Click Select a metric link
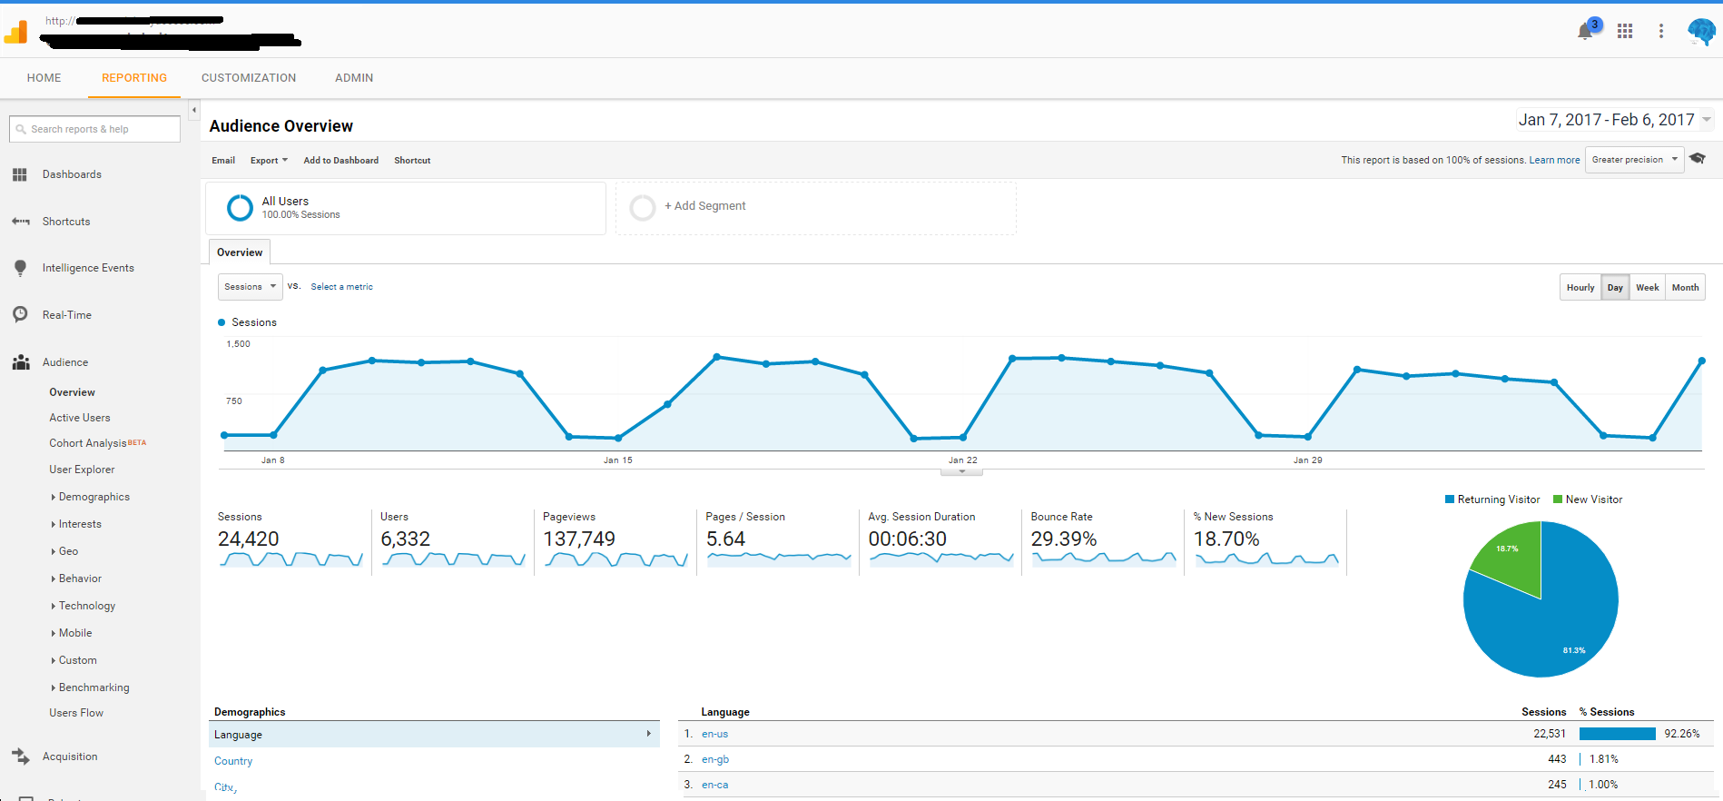Screen dimensions: 1723x801 click(x=341, y=287)
